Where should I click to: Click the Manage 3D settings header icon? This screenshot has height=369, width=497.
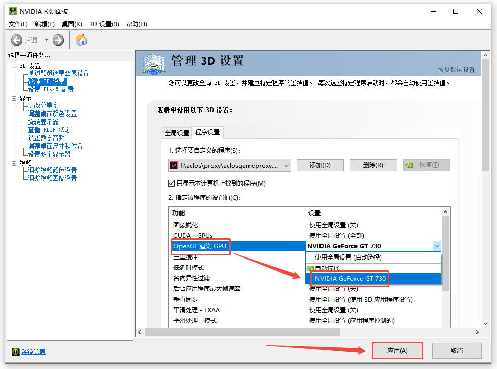click(x=154, y=64)
